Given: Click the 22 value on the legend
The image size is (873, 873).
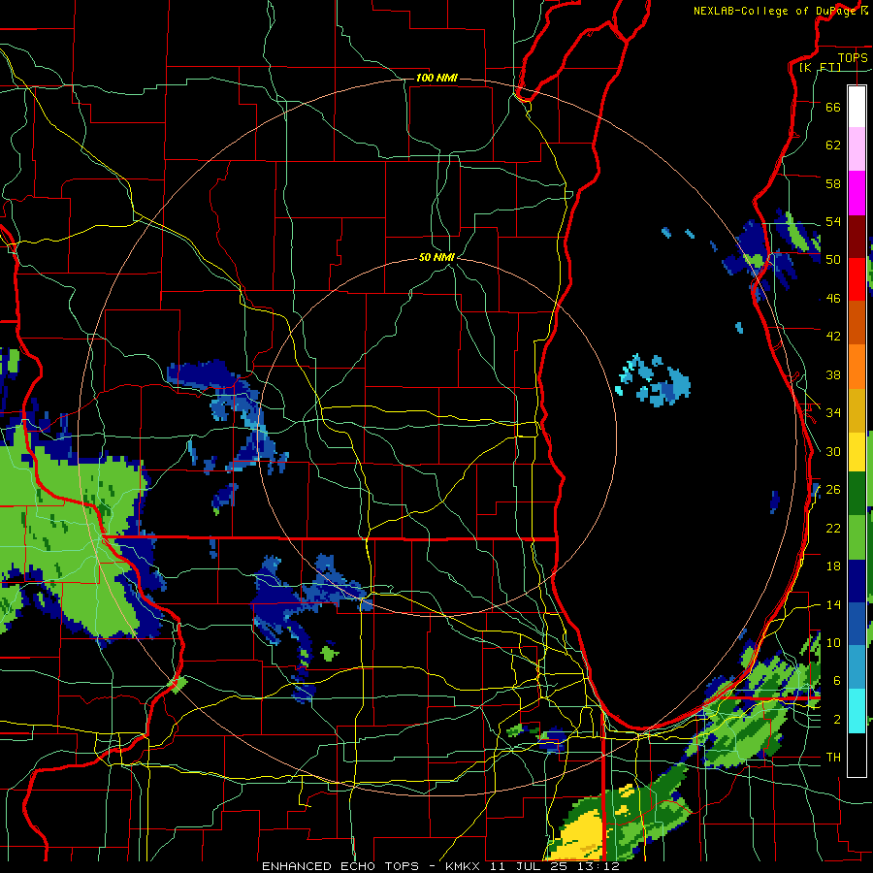Looking at the screenshot, I should click(x=833, y=528).
